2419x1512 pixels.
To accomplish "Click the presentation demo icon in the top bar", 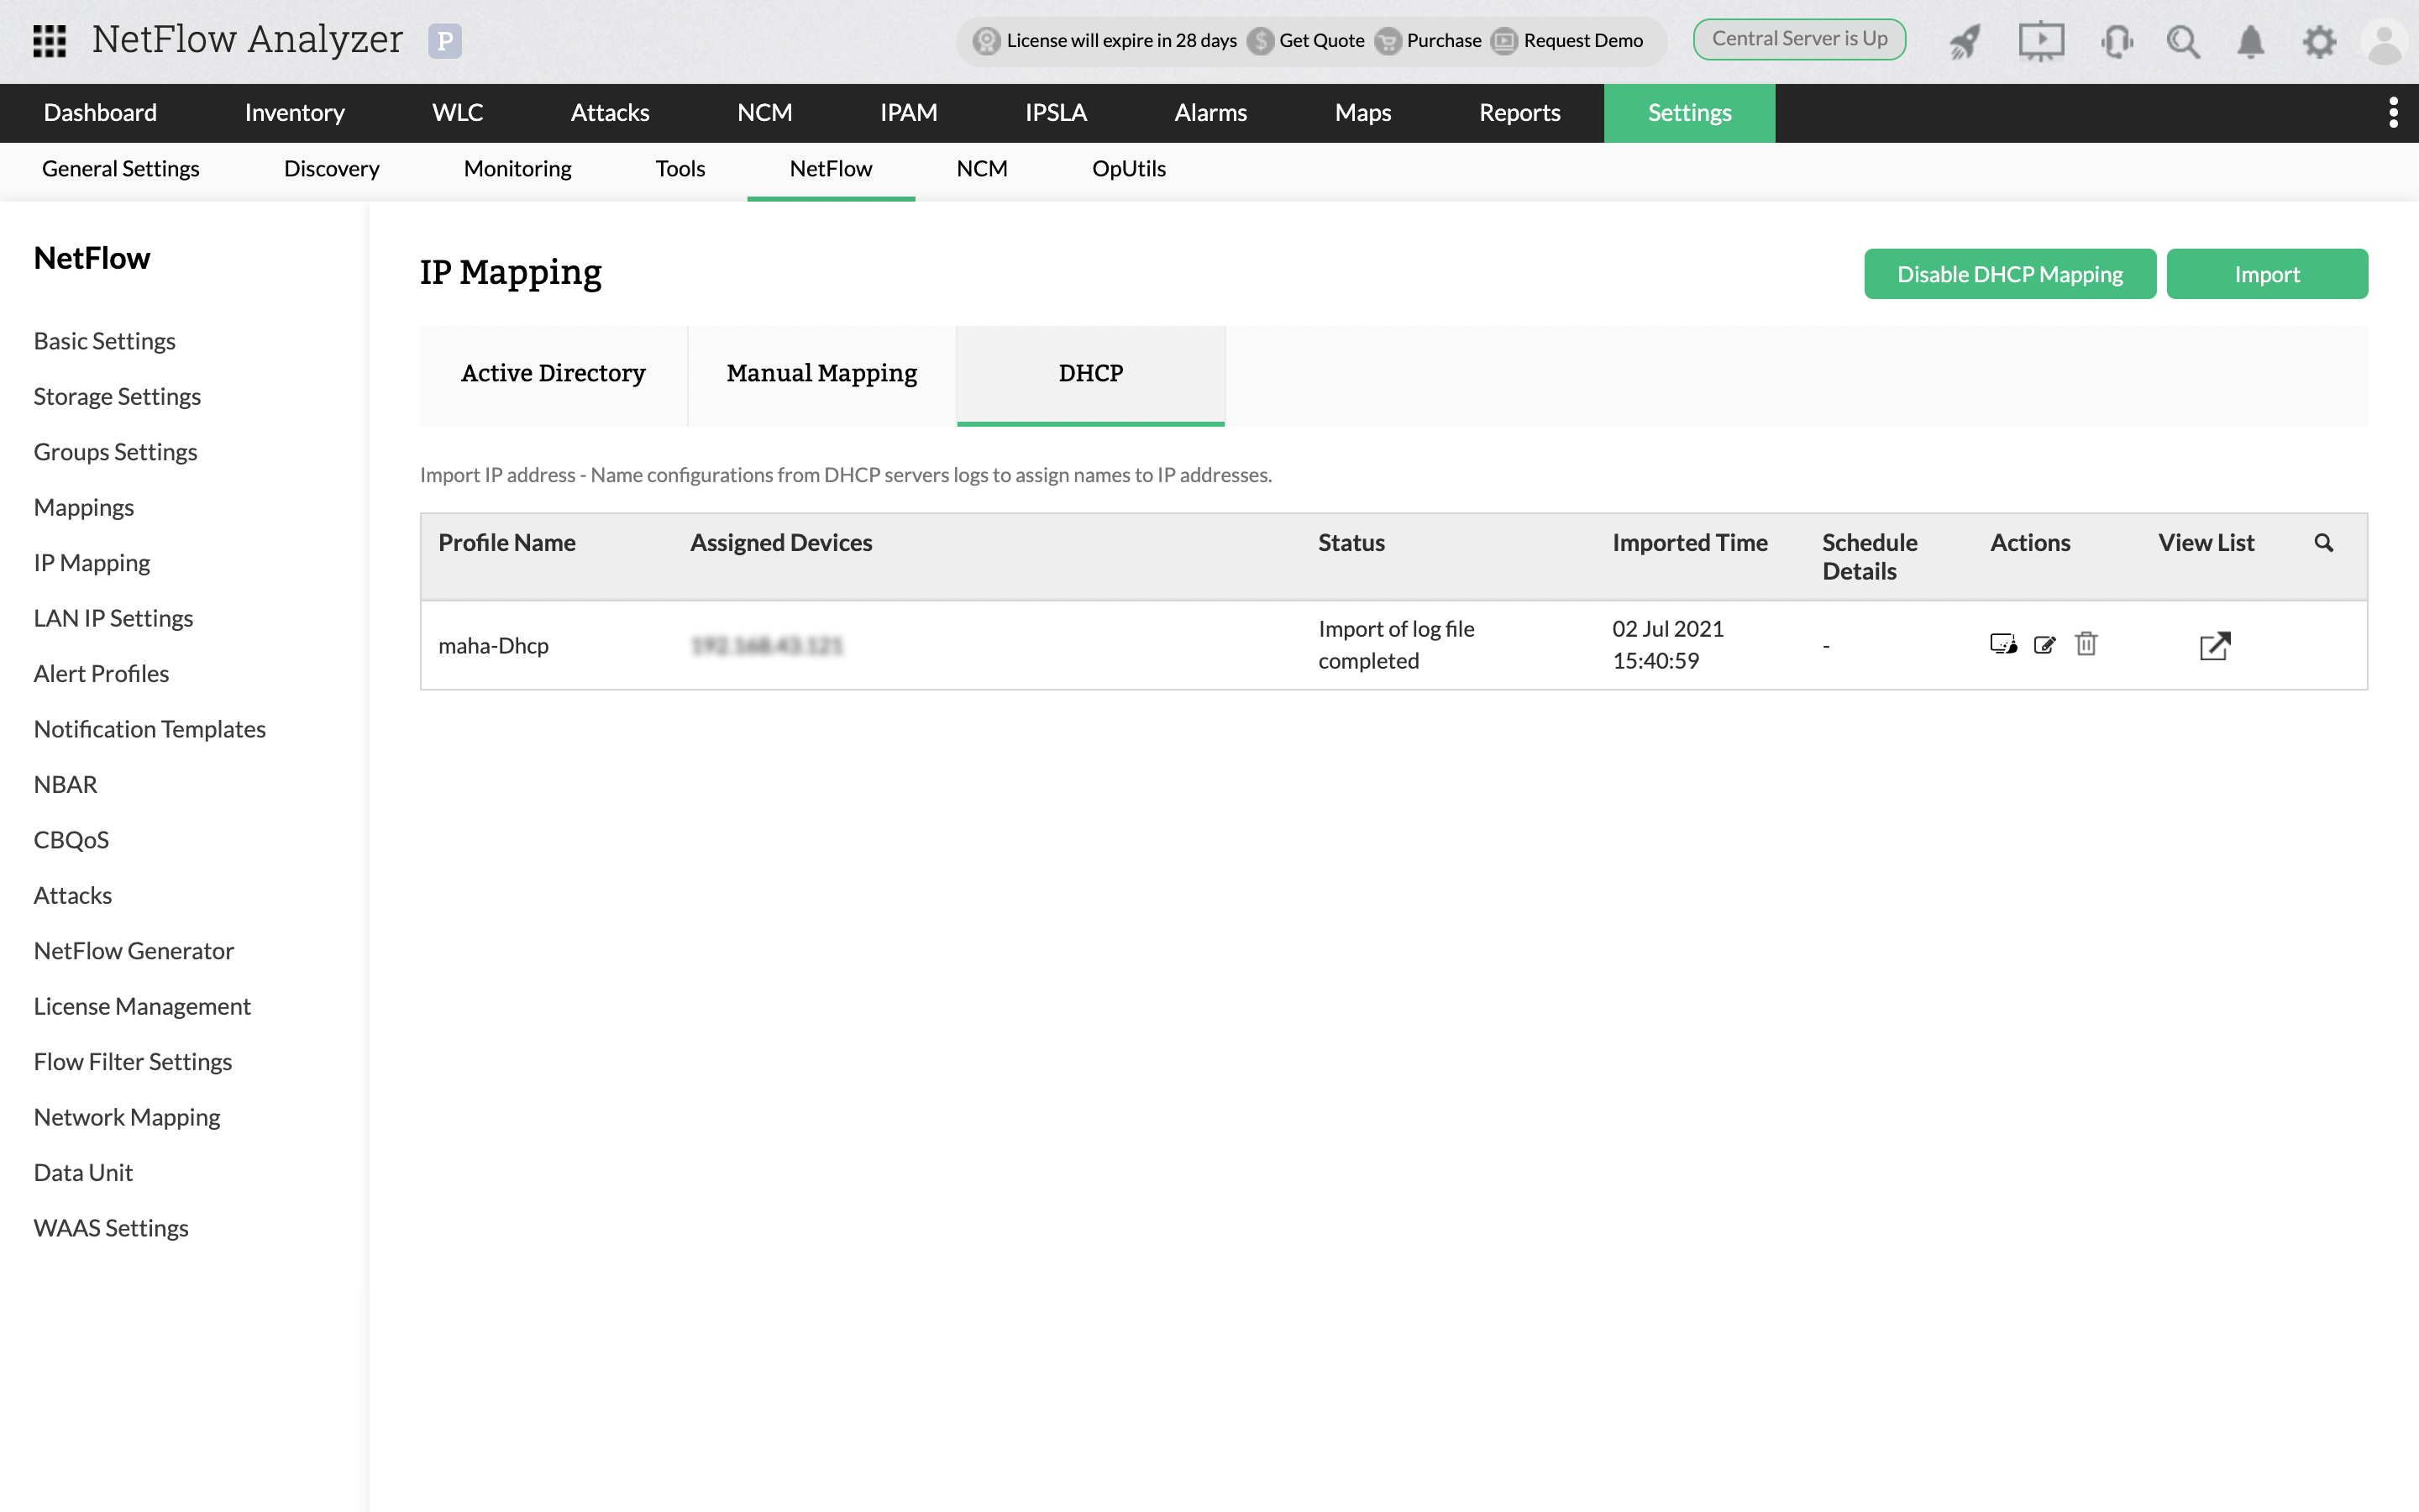I will coord(2041,41).
